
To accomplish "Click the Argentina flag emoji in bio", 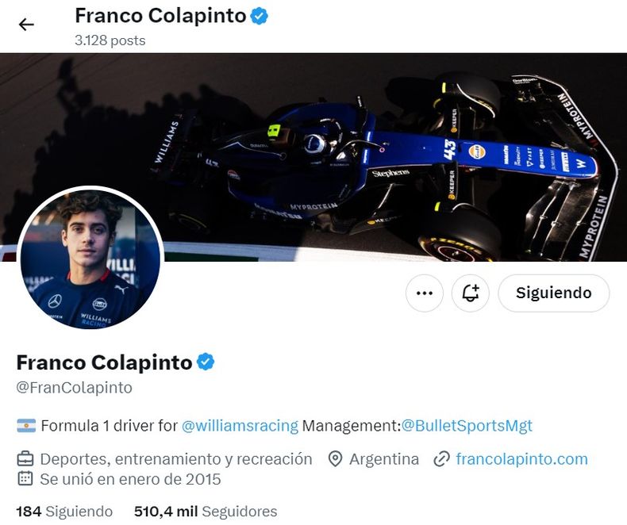I will pyautogui.click(x=26, y=426).
